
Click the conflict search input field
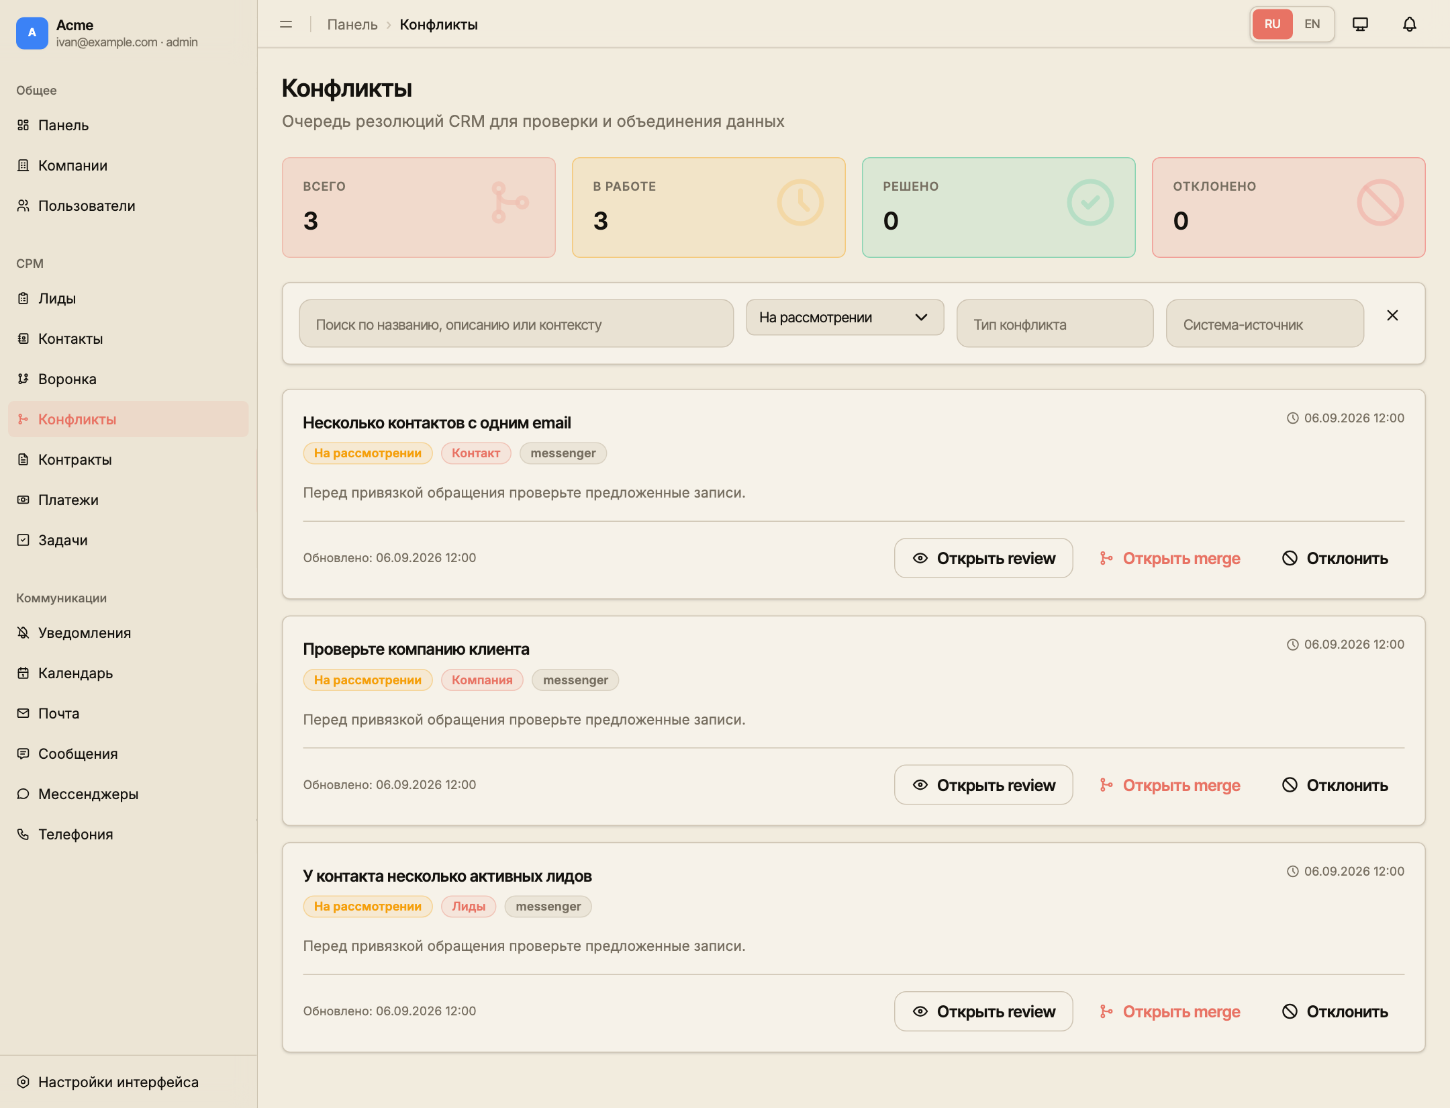516,324
